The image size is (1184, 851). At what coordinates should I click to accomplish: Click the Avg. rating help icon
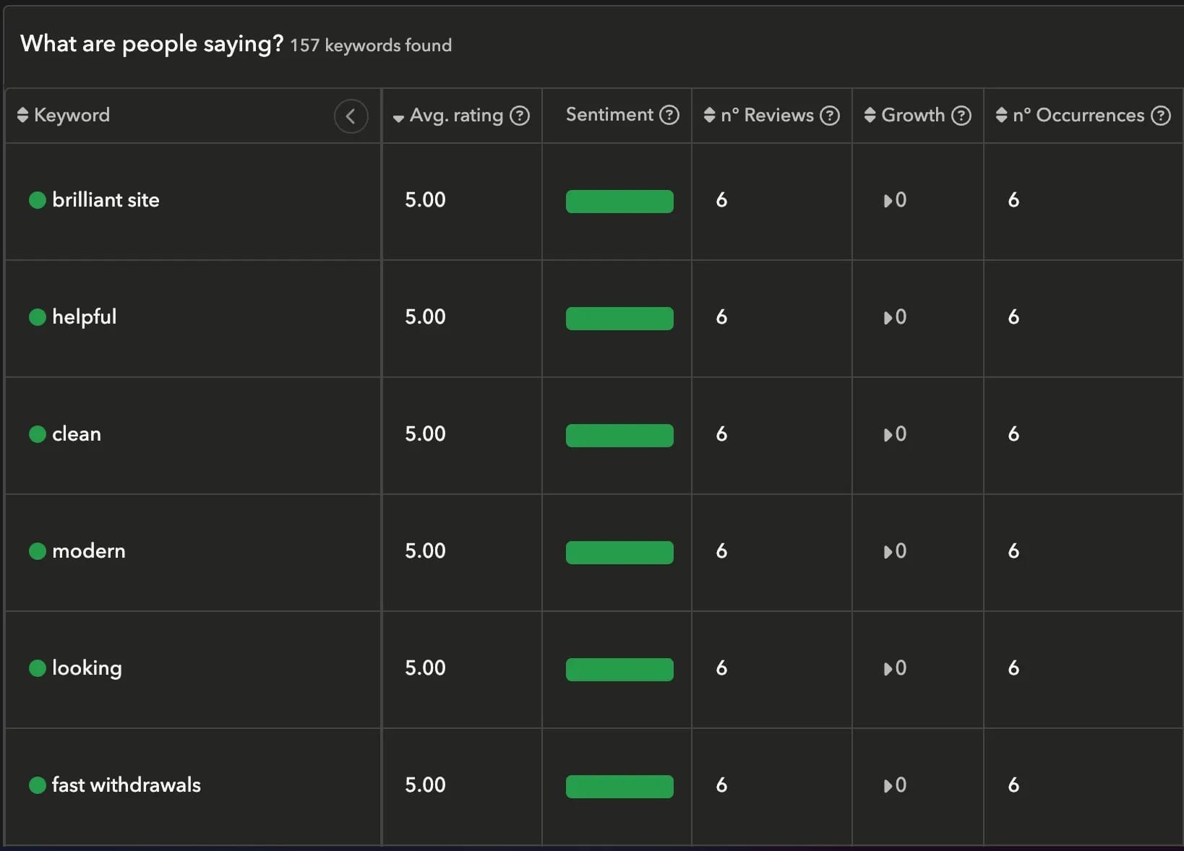pyautogui.click(x=520, y=116)
